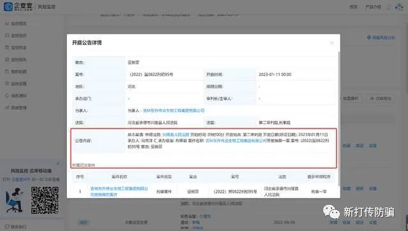This screenshot has width=408, height=231.
Task: Click the 最新审理程序 column header
Action: point(319,177)
